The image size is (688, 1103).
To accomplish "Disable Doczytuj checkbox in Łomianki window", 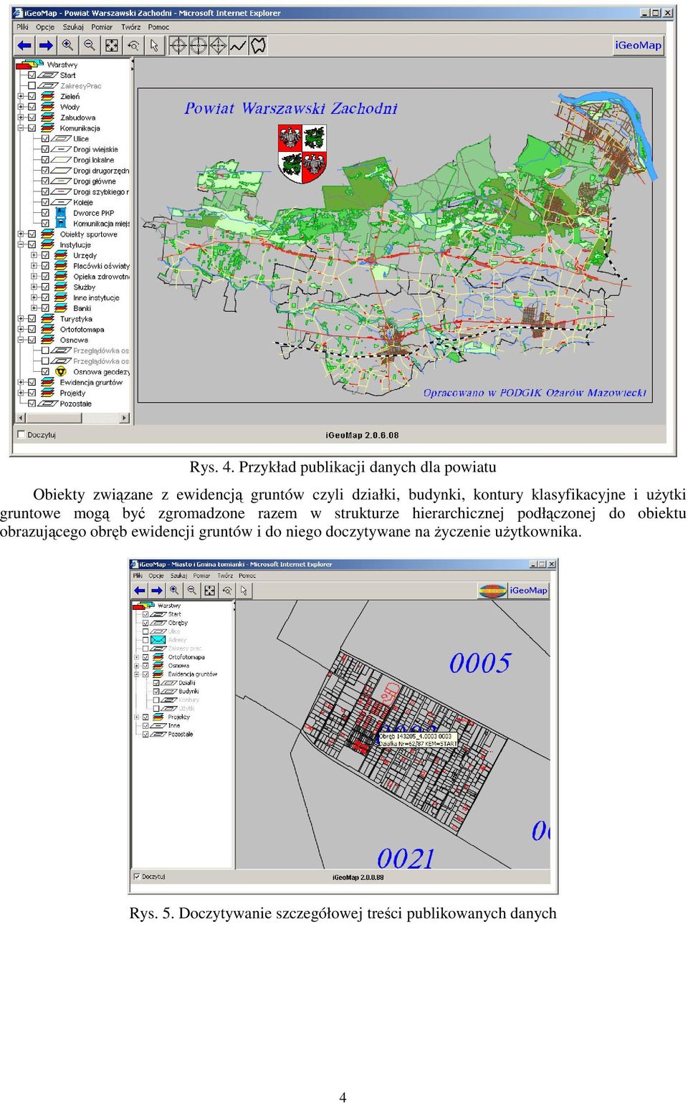I will 137,876.
